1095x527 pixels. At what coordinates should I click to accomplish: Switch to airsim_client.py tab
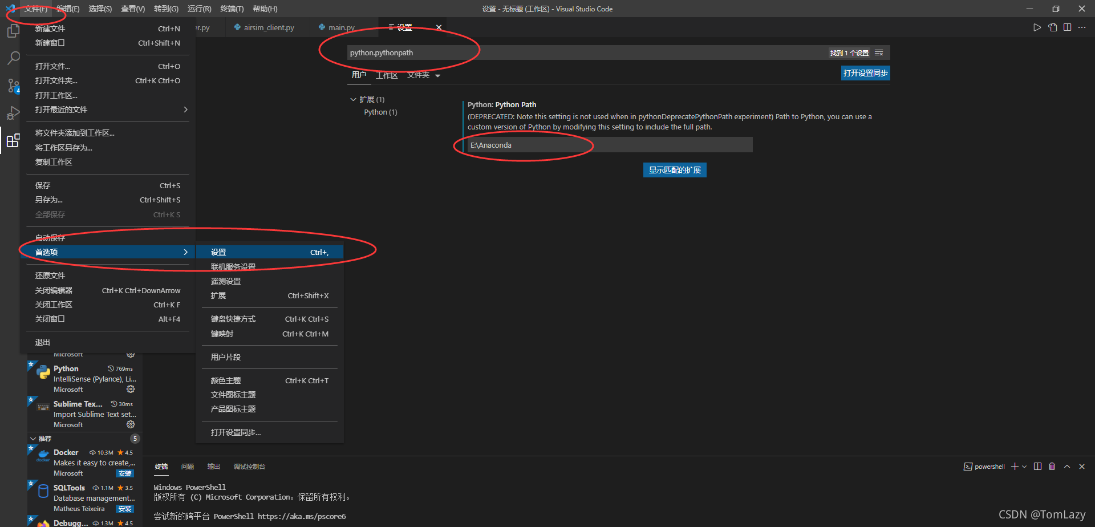point(268,27)
